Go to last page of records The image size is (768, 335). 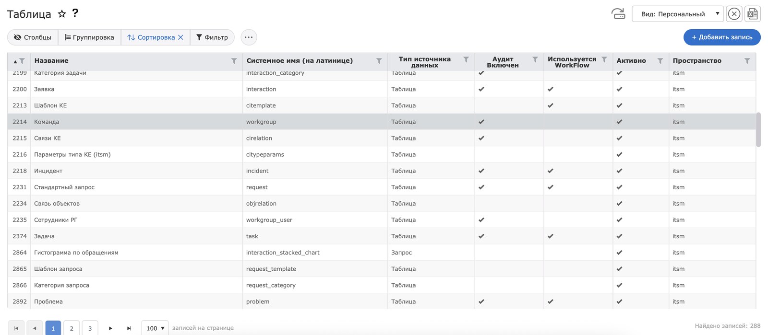click(129, 328)
